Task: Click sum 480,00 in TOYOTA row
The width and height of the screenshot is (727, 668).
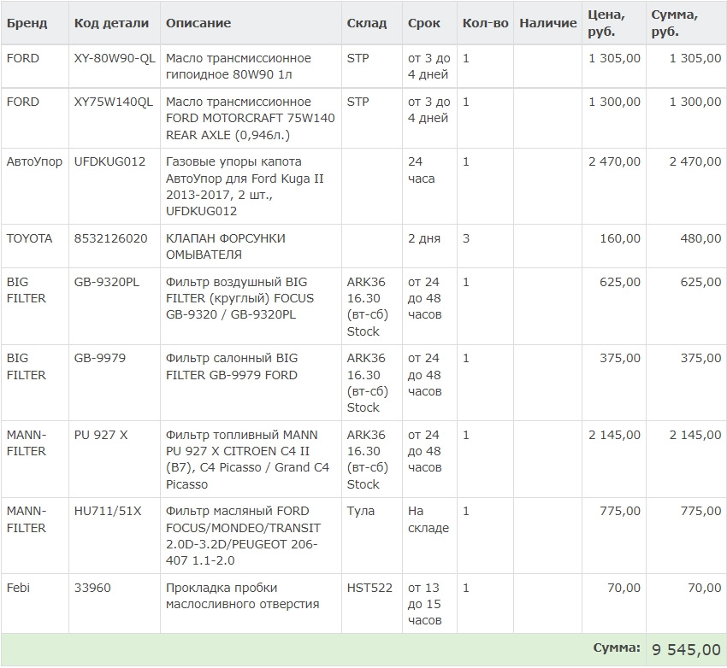Action: pos(700,238)
